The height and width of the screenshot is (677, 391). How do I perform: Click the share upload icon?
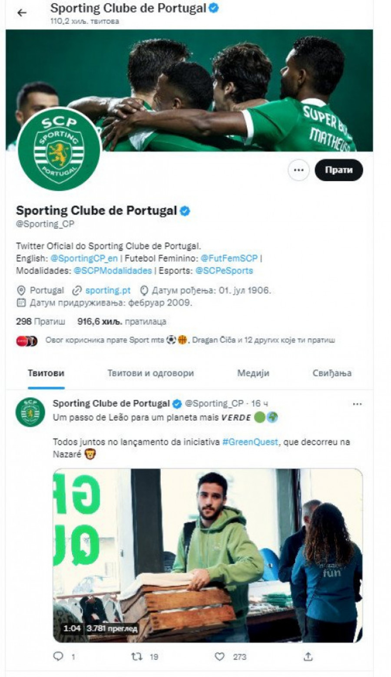point(308,656)
